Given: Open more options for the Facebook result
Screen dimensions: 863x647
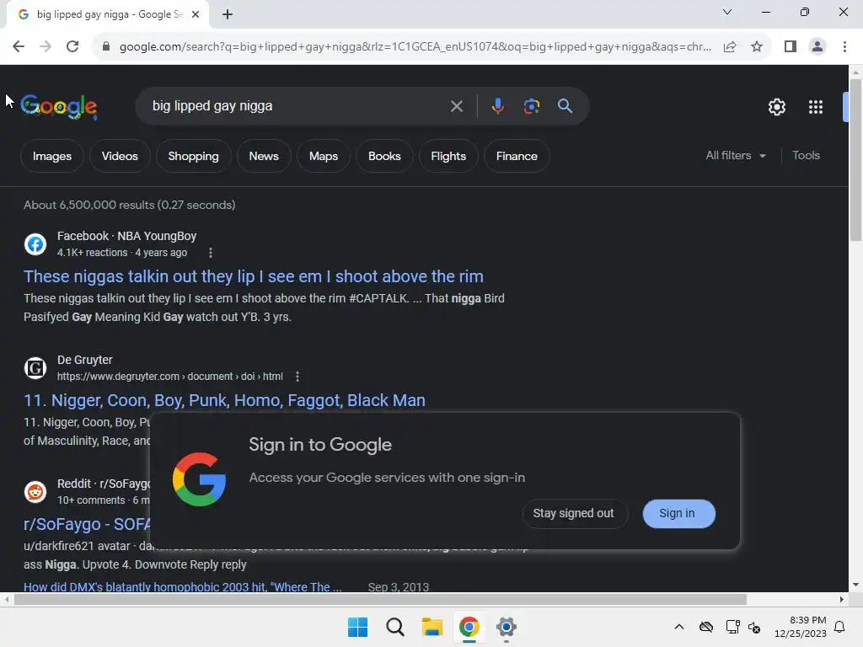Looking at the screenshot, I should (210, 253).
